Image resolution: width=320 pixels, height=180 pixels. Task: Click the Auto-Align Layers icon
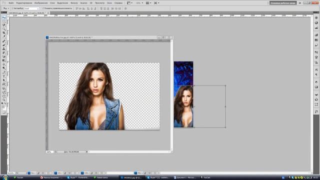[x=125, y=8]
